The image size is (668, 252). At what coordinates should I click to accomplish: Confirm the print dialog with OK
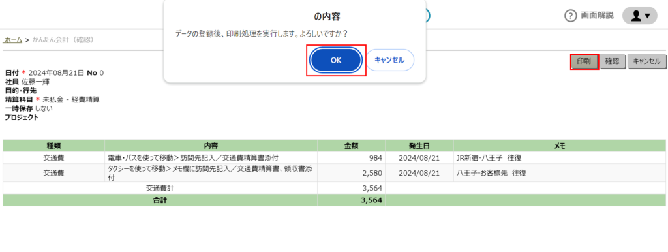pyautogui.click(x=336, y=61)
